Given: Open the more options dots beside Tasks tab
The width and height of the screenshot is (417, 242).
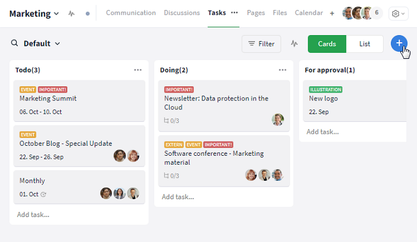Looking at the screenshot, I should tap(234, 12).
